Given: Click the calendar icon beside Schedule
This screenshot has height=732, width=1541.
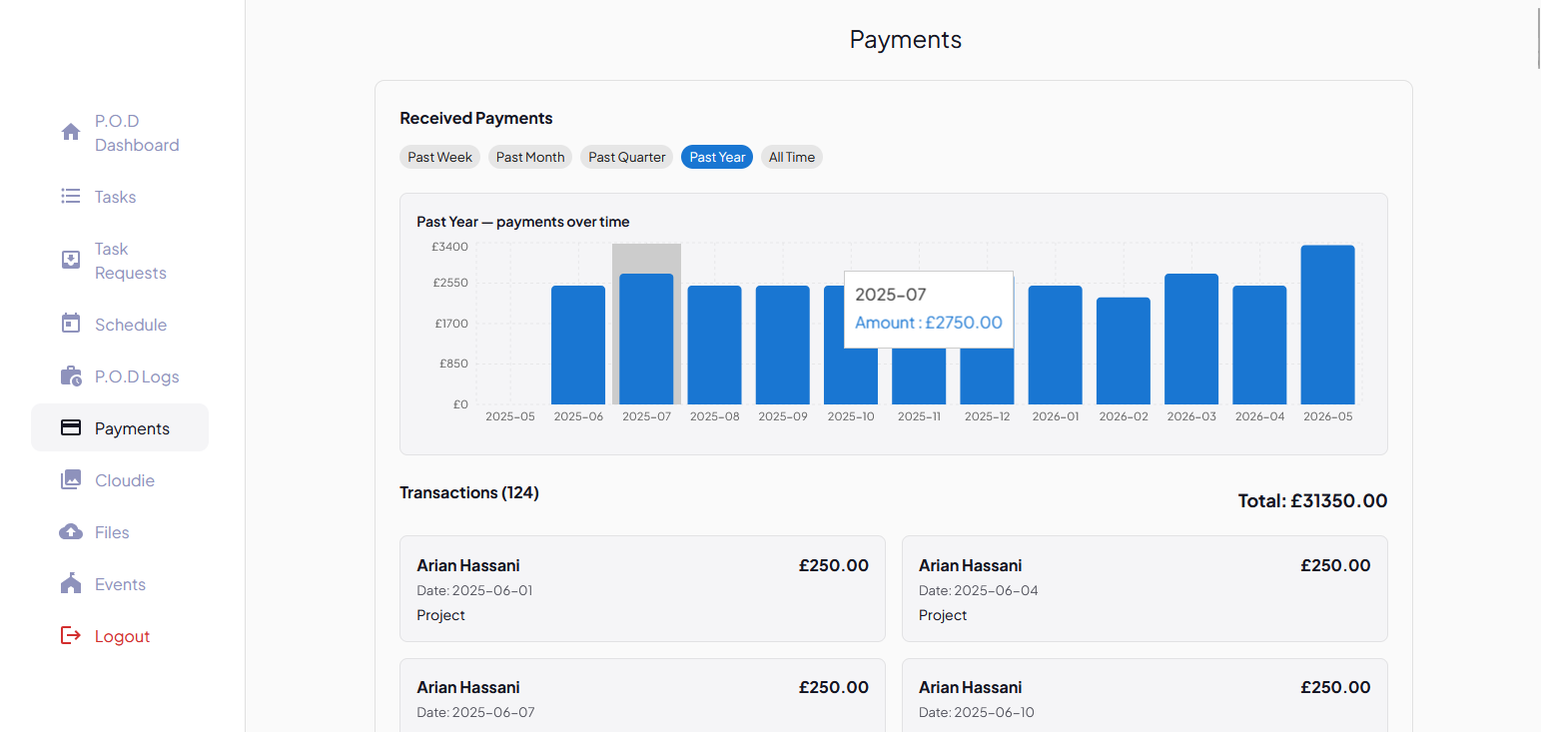Looking at the screenshot, I should (71, 324).
